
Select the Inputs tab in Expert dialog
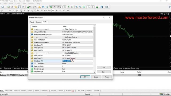tap(45, 22)
